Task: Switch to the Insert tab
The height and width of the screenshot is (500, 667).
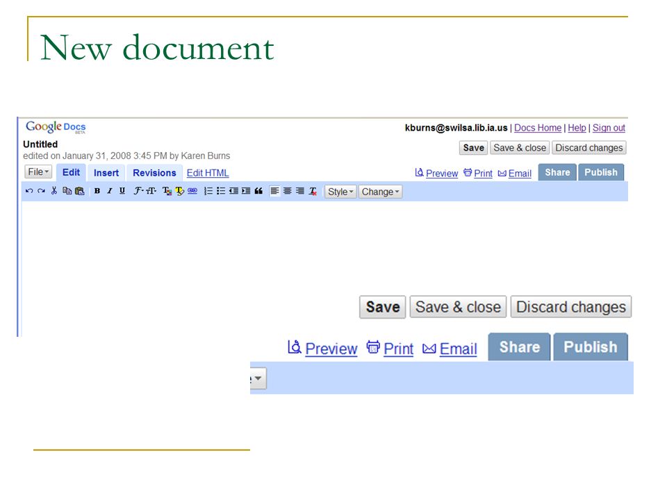Action: click(106, 173)
